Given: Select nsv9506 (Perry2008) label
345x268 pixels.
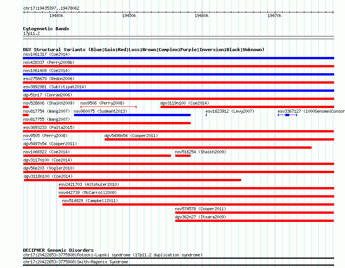Looking at the screenshot, I should [x=102, y=103].
